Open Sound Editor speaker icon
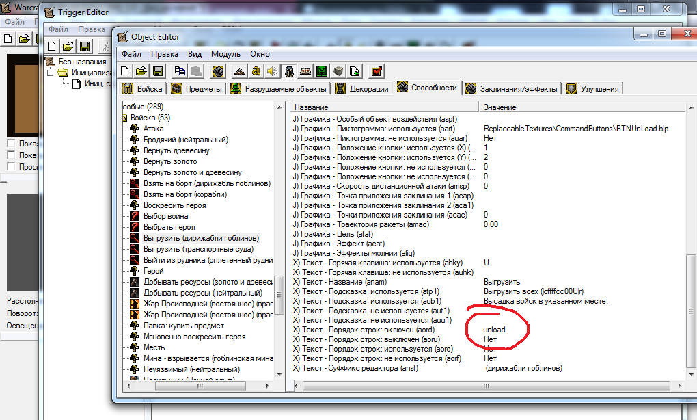Image resolution: width=697 pixels, height=420 pixels. pyautogui.click(x=272, y=71)
